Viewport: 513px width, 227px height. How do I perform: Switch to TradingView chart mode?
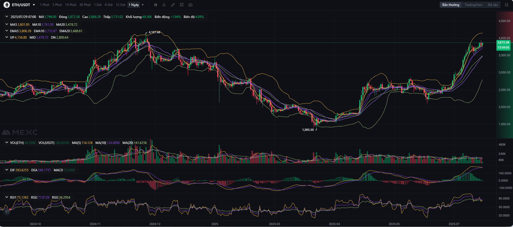[473, 5]
